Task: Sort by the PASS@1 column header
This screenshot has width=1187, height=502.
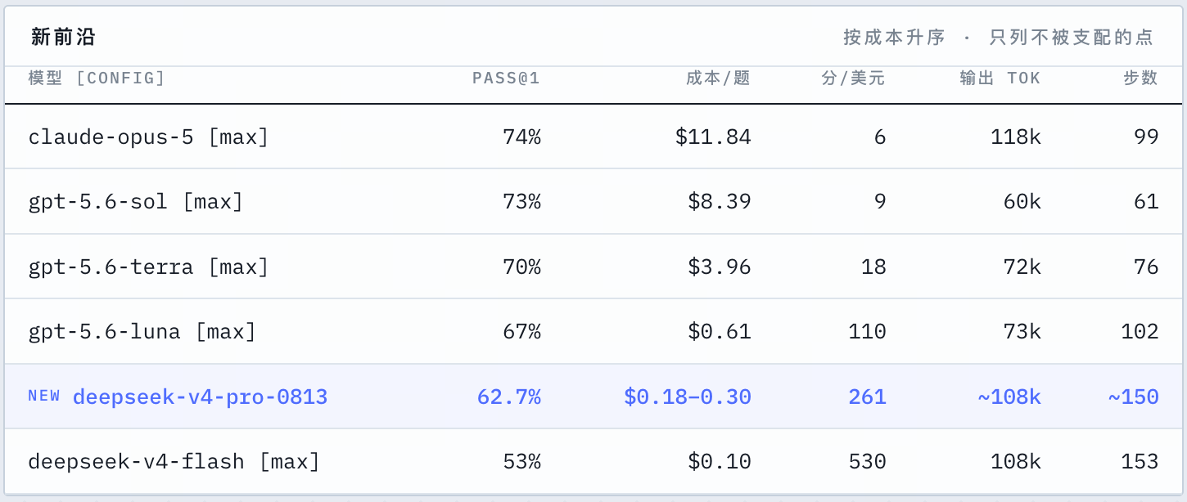Action: coord(506,78)
